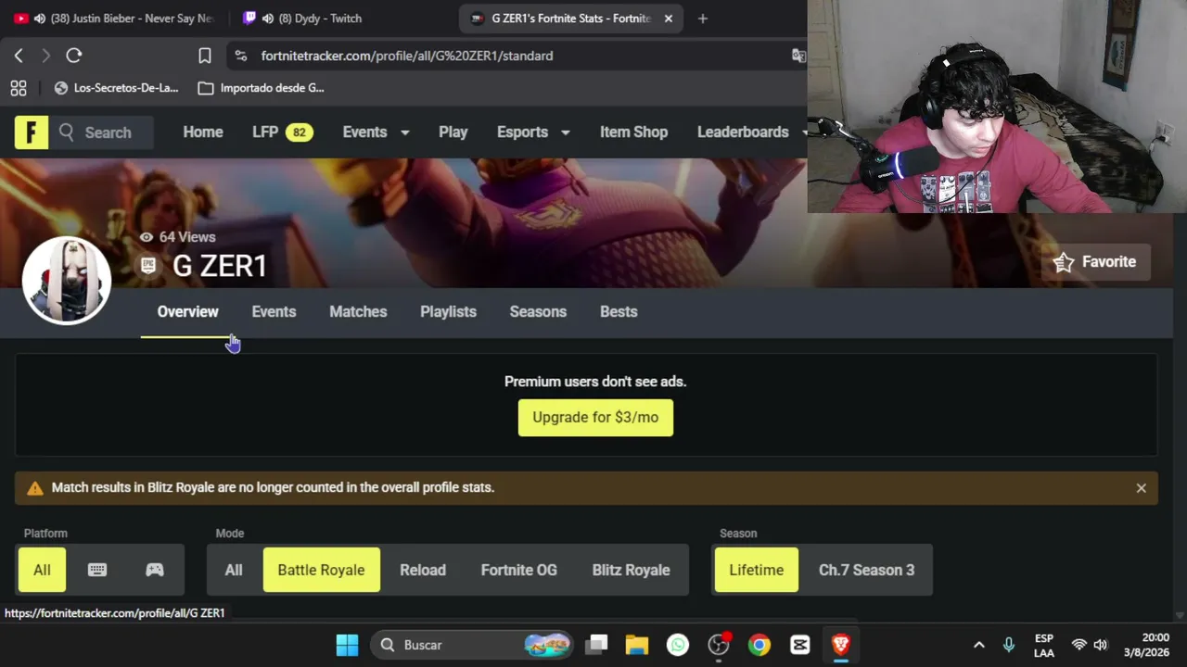
Task: Click the Brave browser taskbar icon
Action: 841,645
